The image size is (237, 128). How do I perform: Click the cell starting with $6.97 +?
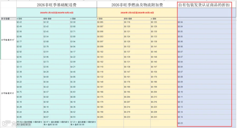[x=57, y=123]
